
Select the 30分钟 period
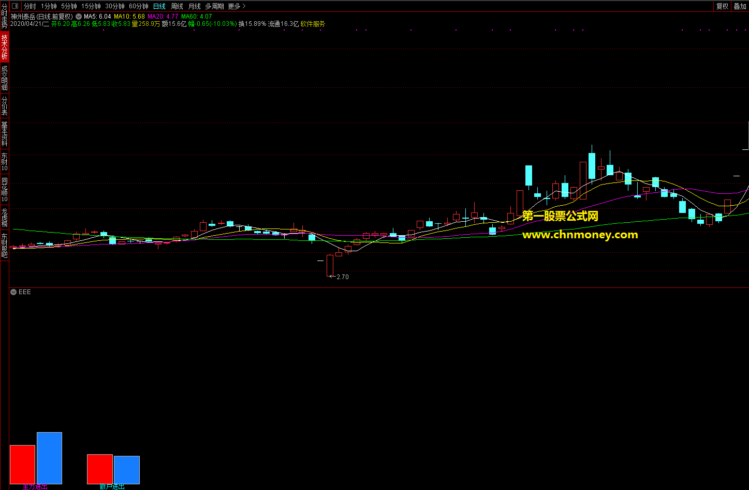(115, 6)
